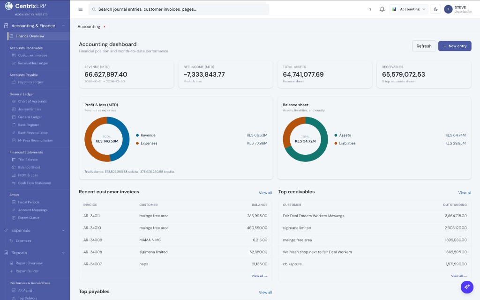The image size is (480, 300).
Task: Click the Bank Reconciliation icon
Action: tap(14, 132)
